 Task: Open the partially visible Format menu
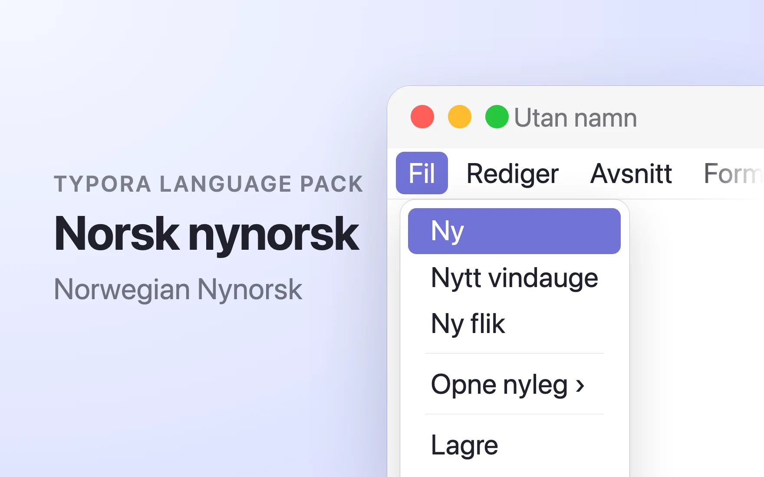(733, 173)
